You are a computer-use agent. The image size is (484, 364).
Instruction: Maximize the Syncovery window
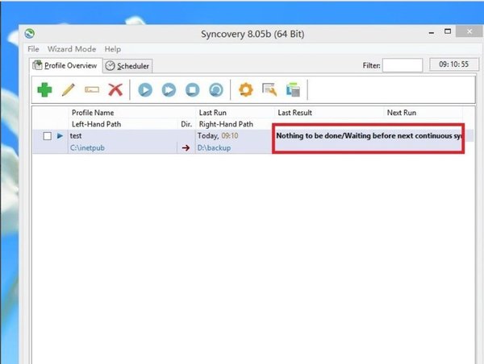448,31
